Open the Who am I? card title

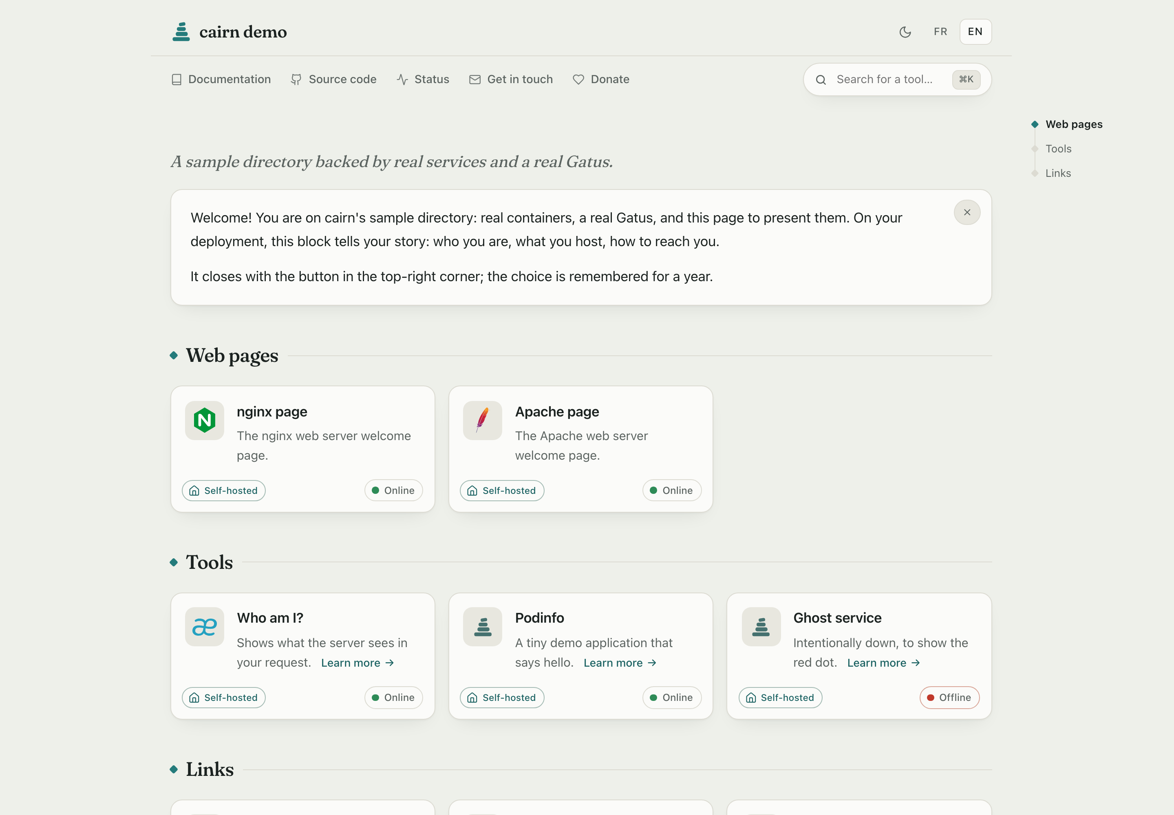click(x=270, y=618)
